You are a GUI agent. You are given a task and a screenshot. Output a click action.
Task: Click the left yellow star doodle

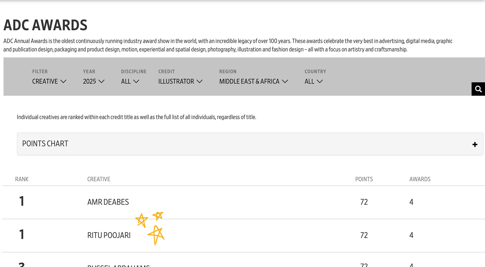point(141,220)
